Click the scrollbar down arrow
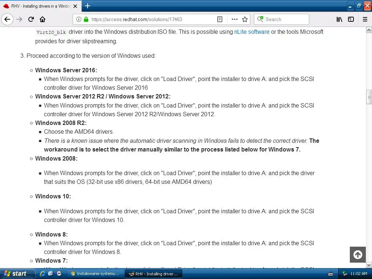The image size is (372, 279). [x=369, y=265]
